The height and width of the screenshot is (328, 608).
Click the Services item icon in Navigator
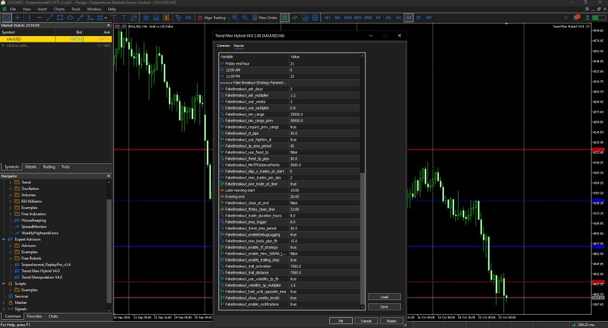coord(11,296)
